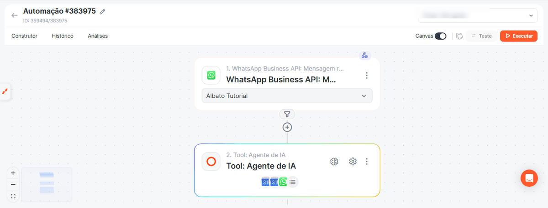Click the WhatsApp app icon in step 1
Image resolution: width=548 pixels, height=208 pixels.
(x=211, y=75)
